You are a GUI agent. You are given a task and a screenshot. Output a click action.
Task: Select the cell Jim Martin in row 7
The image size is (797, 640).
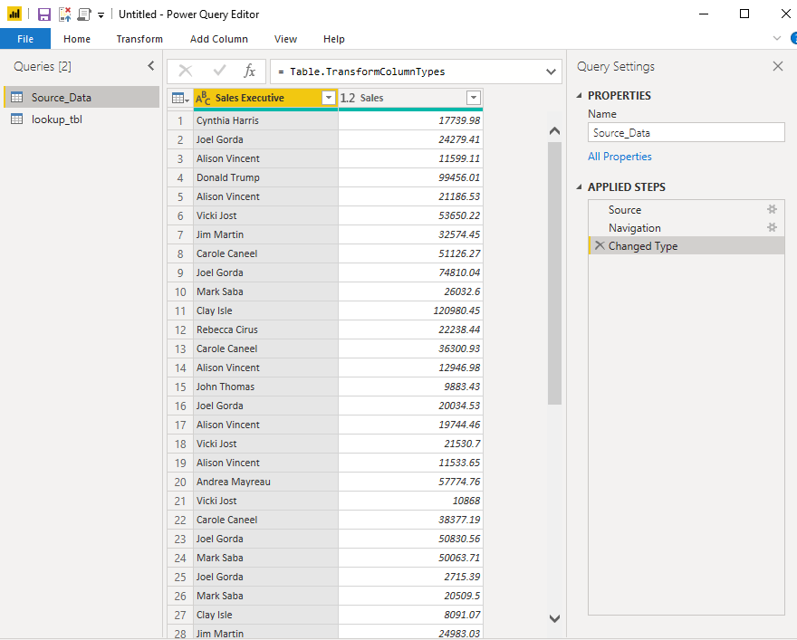pyautogui.click(x=265, y=234)
